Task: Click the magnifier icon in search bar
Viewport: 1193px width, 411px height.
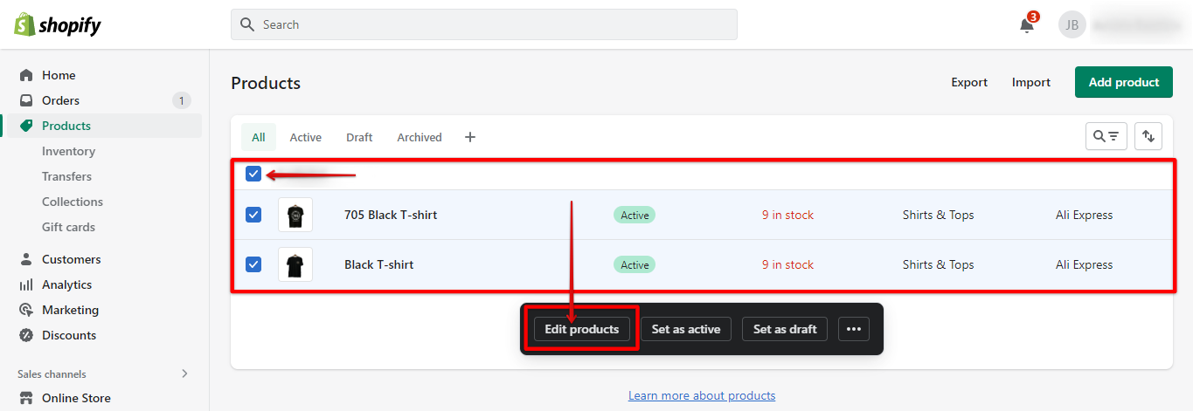Action: pos(247,24)
